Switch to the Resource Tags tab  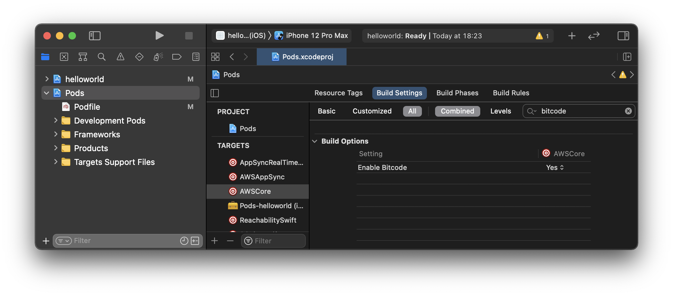[338, 93]
